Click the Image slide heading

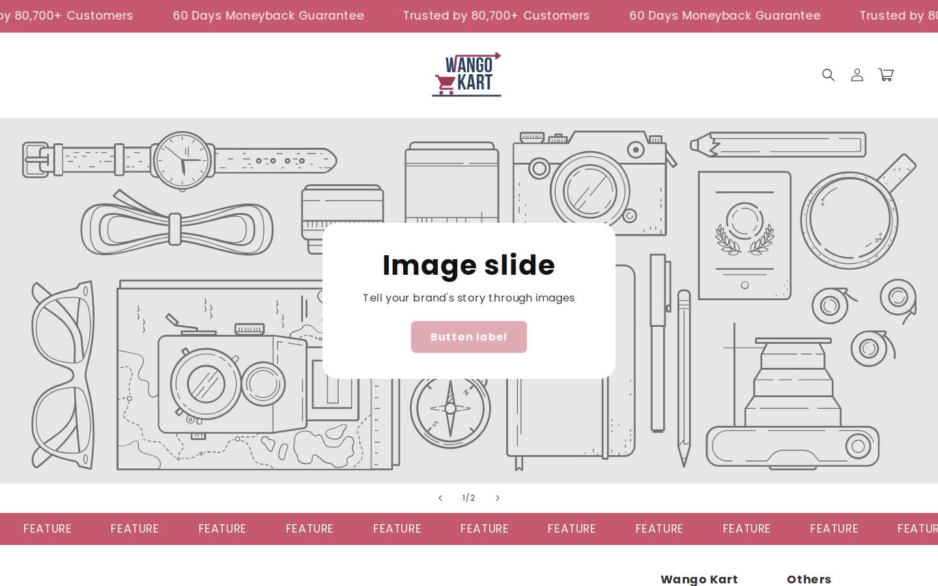point(469,265)
